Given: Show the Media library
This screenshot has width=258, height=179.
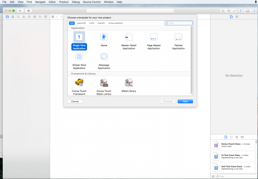Looking at the screenshot, I should tap(242, 137).
